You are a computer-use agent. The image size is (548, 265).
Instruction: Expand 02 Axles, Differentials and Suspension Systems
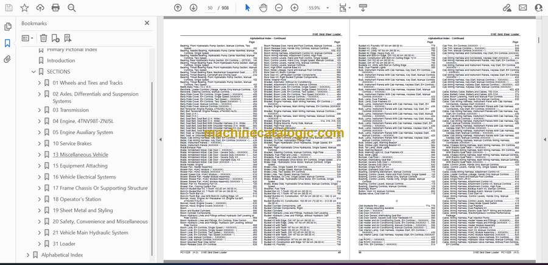point(39,94)
